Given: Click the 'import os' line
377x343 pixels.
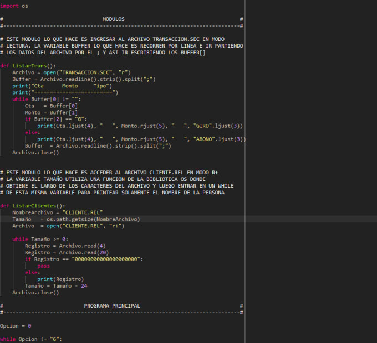Looking at the screenshot, I should coord(14,6).
